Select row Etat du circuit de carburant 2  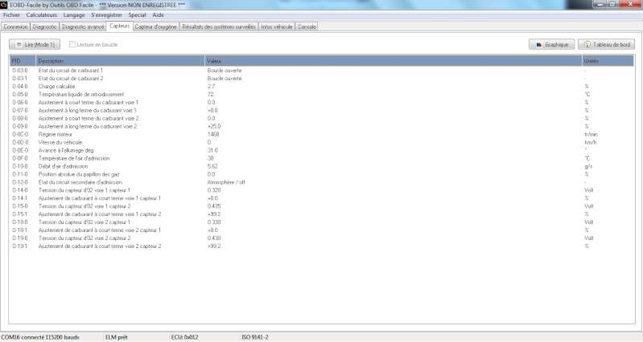pyautogui.click(x=322, y=78)
